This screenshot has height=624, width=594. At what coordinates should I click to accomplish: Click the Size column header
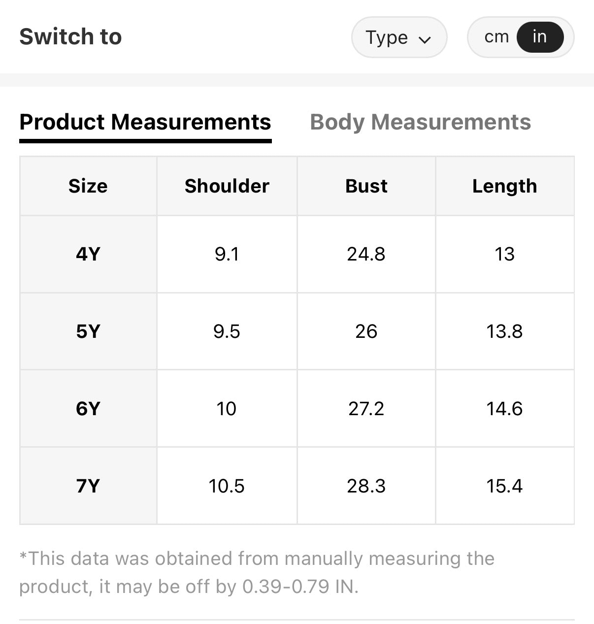coord(88,186)
